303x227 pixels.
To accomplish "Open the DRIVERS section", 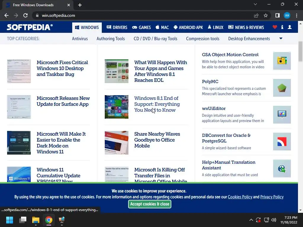I will point(117,27).
